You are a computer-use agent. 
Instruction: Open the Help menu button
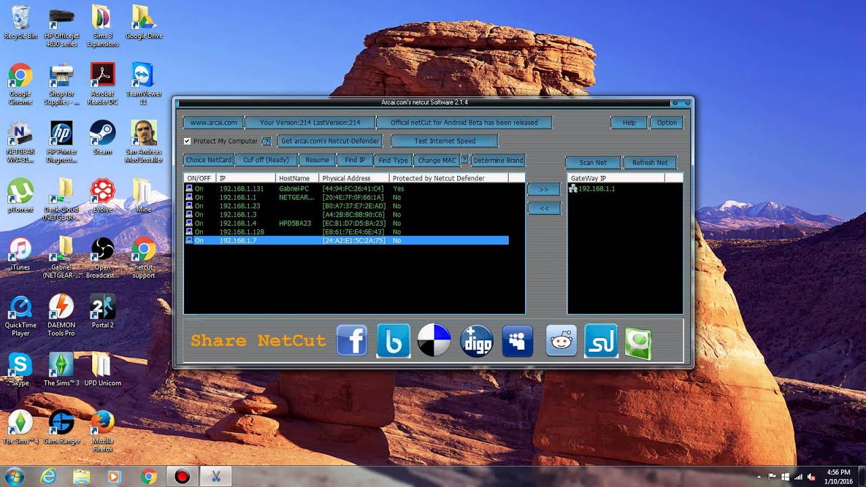point(629,122)
